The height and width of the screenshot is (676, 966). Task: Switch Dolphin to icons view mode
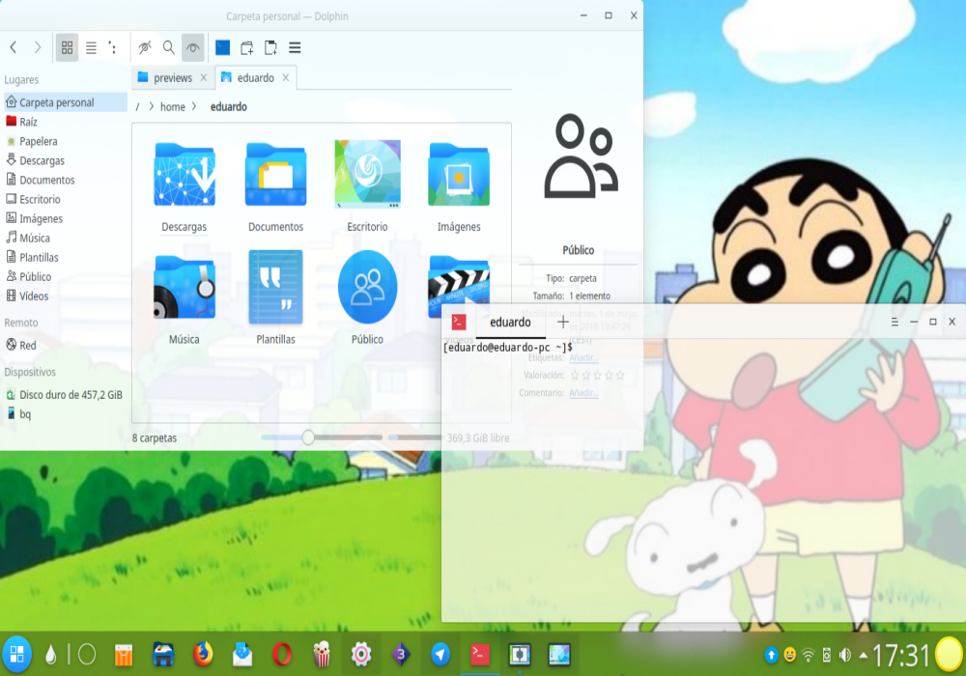point(68,47)
